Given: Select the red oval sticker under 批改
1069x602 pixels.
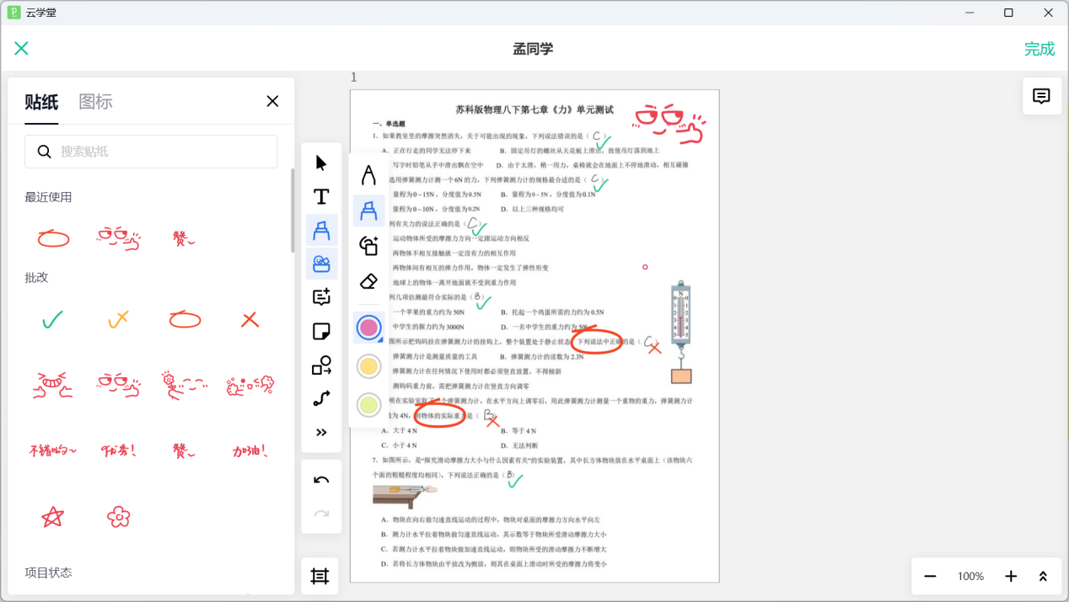Looking at the screenshot, I should 185,319.
